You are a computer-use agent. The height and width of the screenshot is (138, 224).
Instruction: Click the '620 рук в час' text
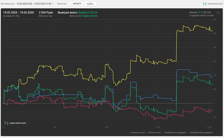coord(45,16)
